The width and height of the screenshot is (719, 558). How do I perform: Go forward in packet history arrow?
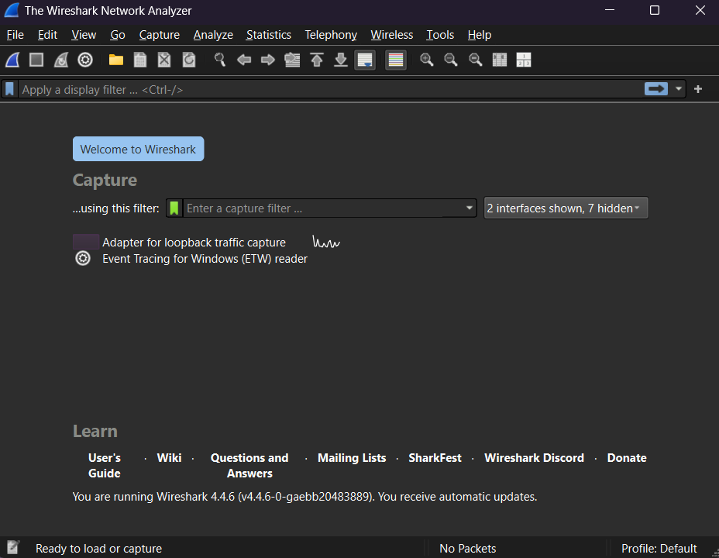click(x=268, y=60)
